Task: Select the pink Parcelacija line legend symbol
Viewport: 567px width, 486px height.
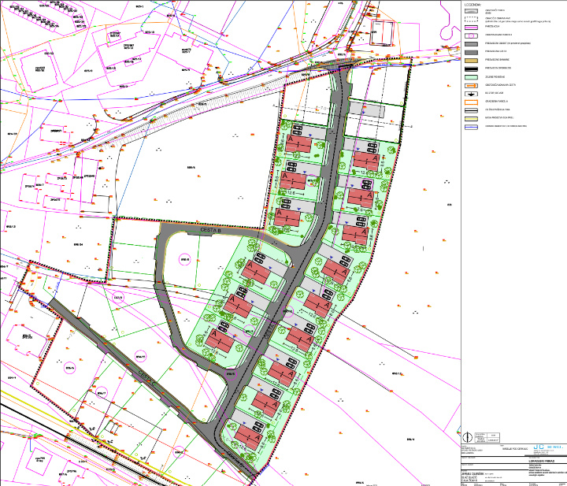Action: [472, 27]
